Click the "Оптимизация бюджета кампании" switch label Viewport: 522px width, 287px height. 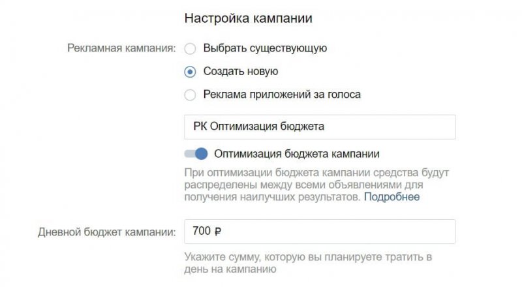pyautogui.click(x=296, y=154)
